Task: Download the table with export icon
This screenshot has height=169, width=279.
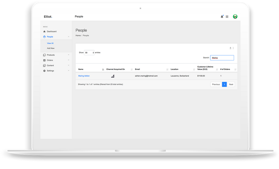Action: click(230, 48)
